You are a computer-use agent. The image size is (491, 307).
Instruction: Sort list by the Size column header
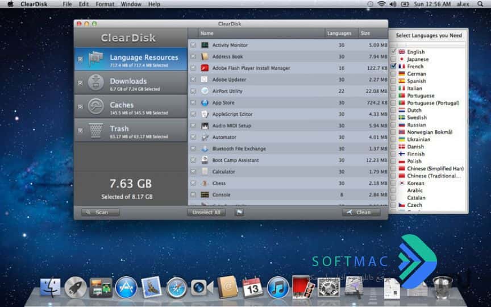click(x=373, y=33)
